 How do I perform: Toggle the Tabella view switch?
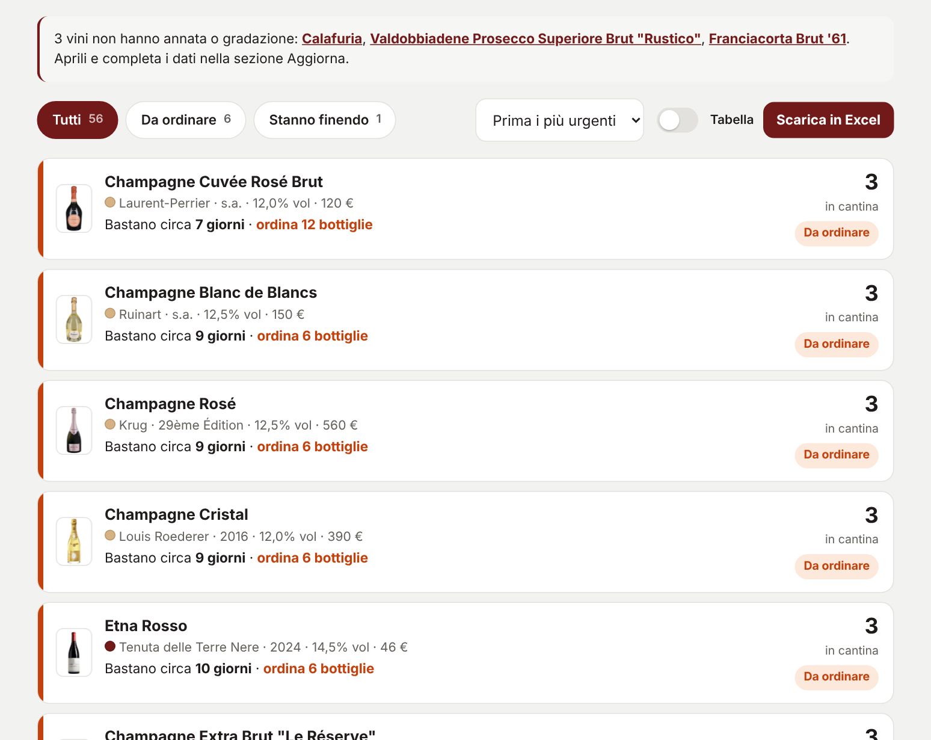tap(677, 120)
